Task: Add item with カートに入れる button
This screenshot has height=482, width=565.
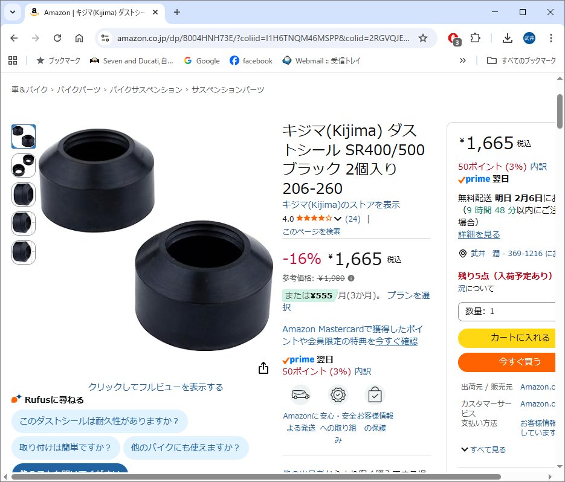Action: click(x=506, y=338)
